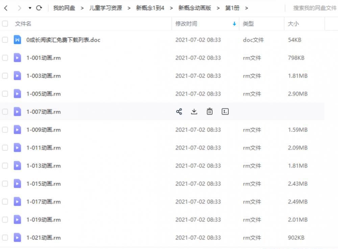Click the video icon of 1-017动画.rm
Image resolution: width=338 pixels, height=249 pixels.
pos(17,201)
